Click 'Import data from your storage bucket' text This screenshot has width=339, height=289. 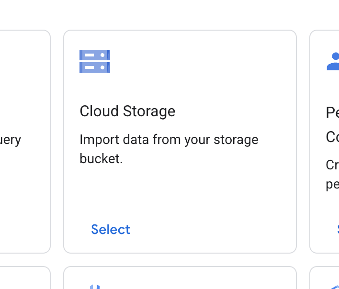169,140
